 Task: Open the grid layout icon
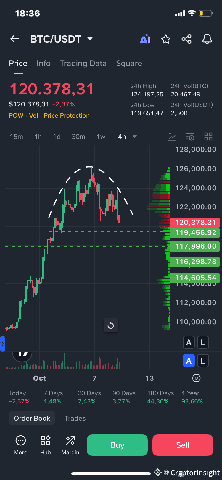208,137
